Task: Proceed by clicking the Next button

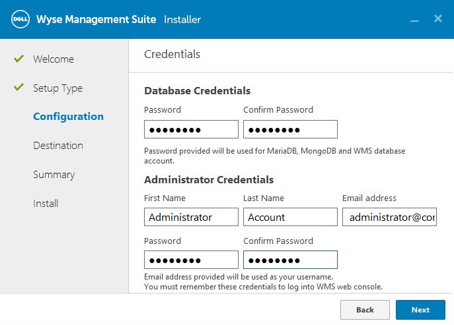Action: (x=420, y=310)
